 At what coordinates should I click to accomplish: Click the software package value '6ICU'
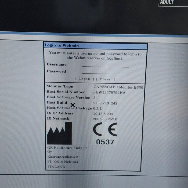pyautogui.click(x=98, y=109)
